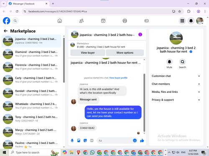
Task: Open WhatsApp from the taskbar
Action: pyautogui.click(x=92, y=153)
